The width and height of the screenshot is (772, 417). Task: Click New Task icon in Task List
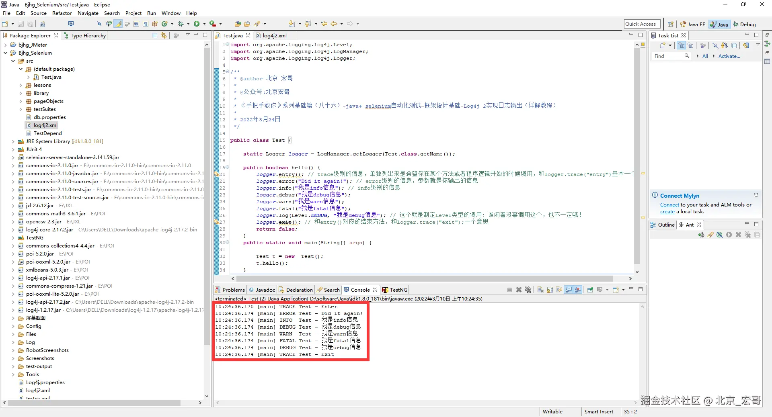click(663, 45)
